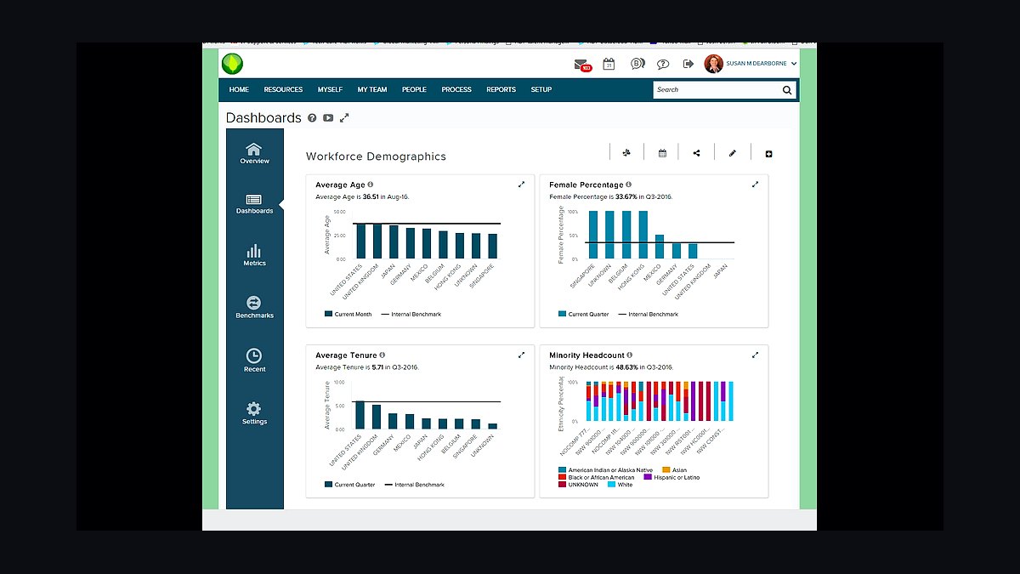
Task: Expand the Average Age chart
Action: pyautogui.click(x=521, y=185)
